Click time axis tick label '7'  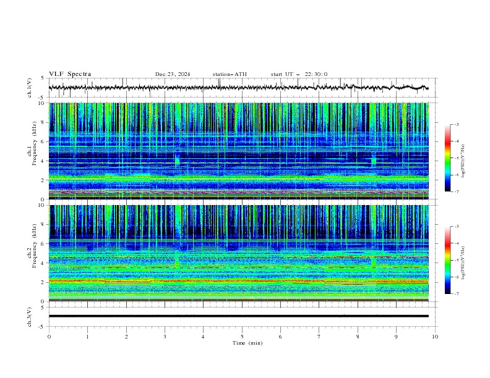coord(319,337)
